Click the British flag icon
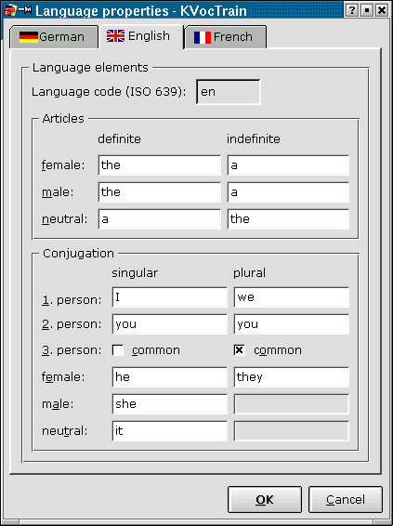Screen dimensions: 393x526 pyautogui.click(x=116, y=36)
